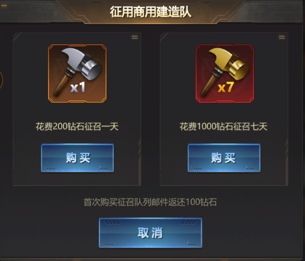Buy the 200 diamond one-day recruitment
This screenshot has width=305, height=261.
[x=77, y=158]
